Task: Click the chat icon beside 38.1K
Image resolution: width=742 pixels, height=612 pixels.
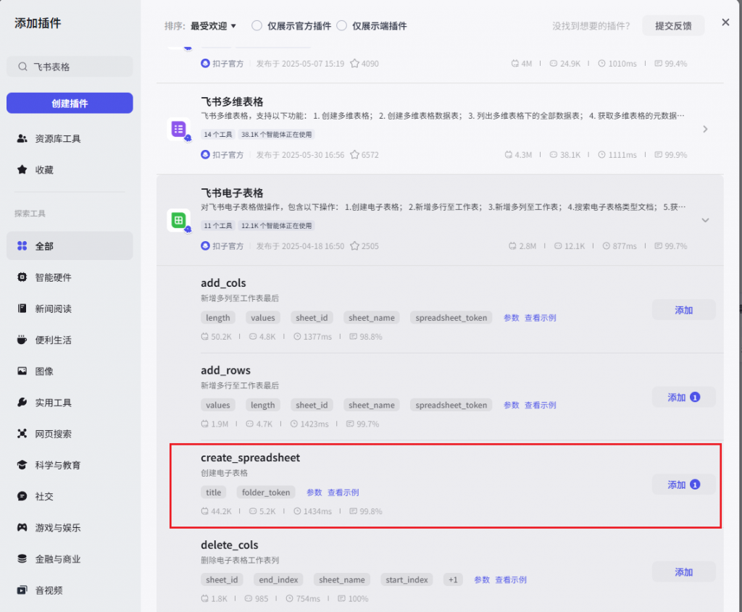Action: pos(553,155)
